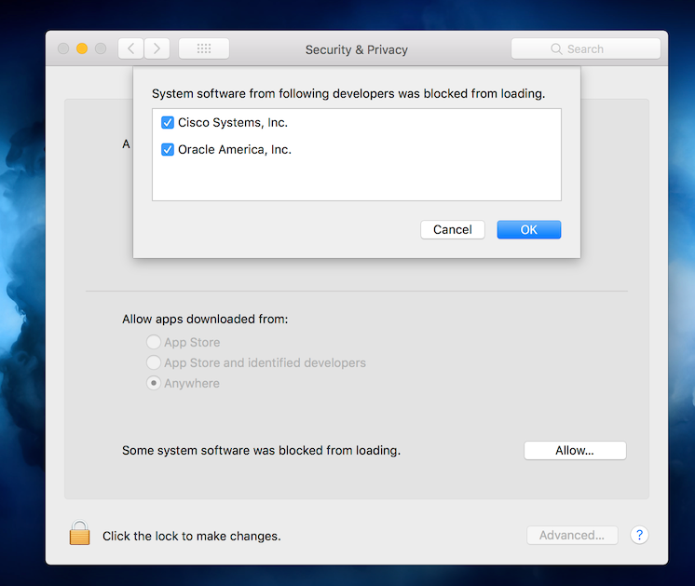Confirm the dialog with OK
695x586 pixels.
(529, 229)
